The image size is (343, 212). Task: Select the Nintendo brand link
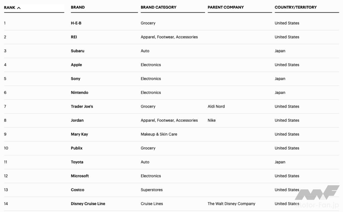(80, 93)
